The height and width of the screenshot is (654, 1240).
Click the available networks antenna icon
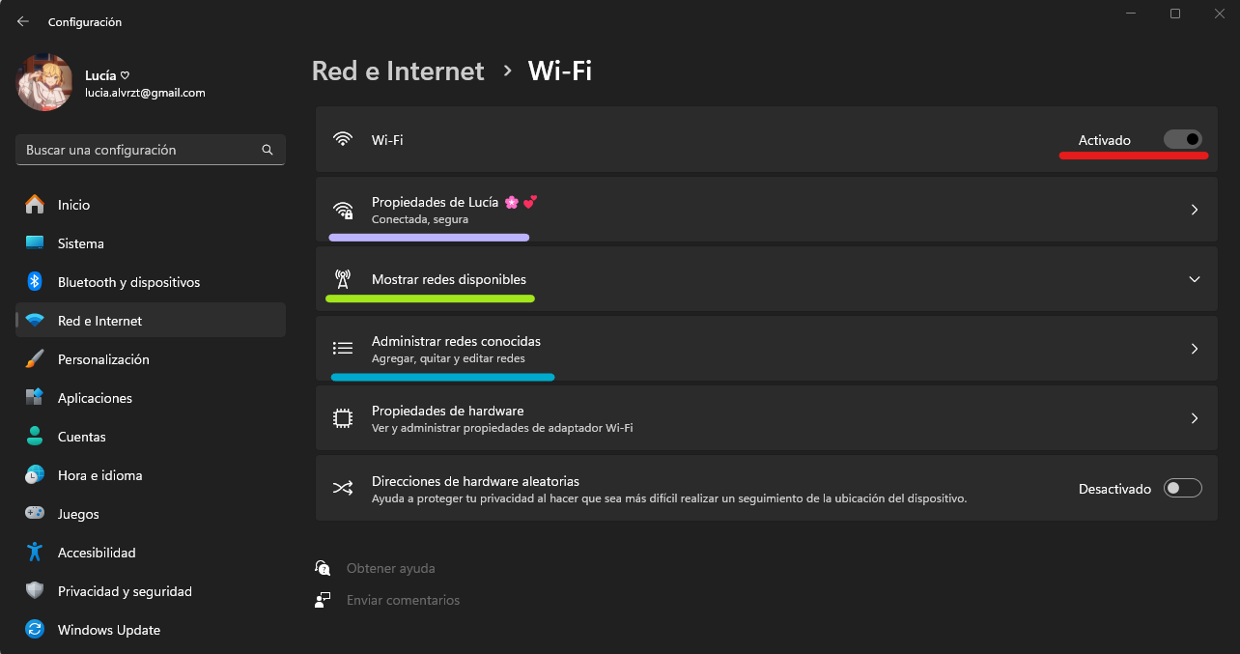point(343,279)
